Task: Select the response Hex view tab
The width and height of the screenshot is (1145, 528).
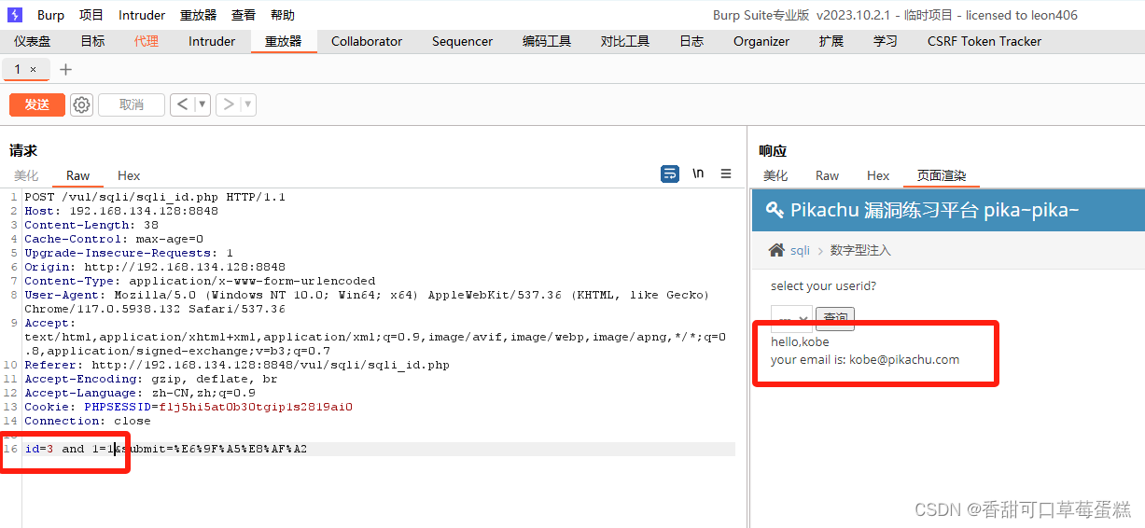Action: click(x=878, y=175)
